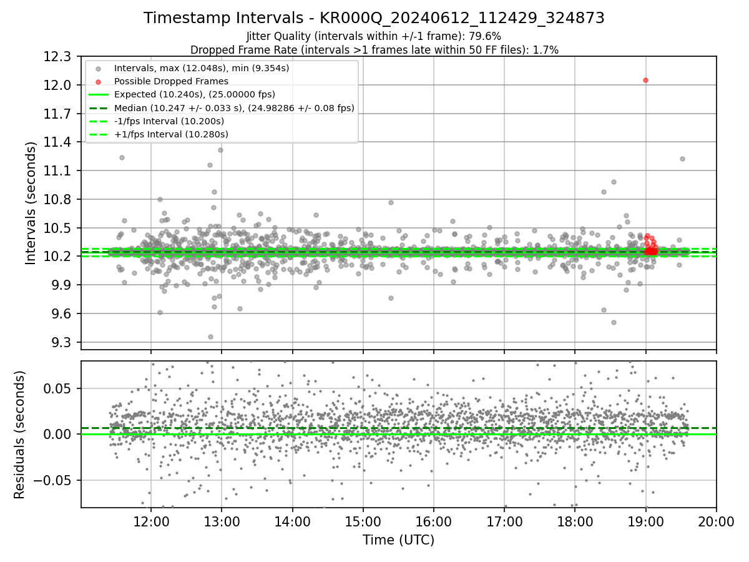The width and height of the screenshot is (749, 562).
Task: Select legend entry beginning 'Median (10.247 +/- 0.033 s)'
Action: pos(234,108)
